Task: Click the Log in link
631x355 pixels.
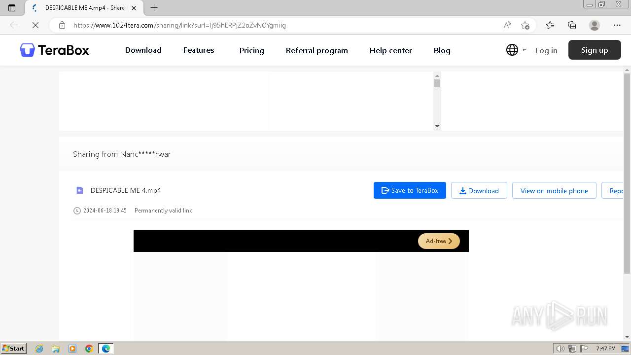Action: click(546, 50)
